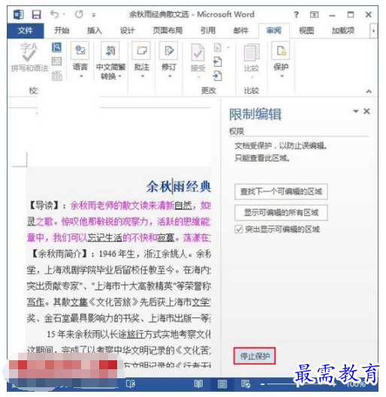
Task: Collapse the ribbon with the caret
Action: pos(369,91)
